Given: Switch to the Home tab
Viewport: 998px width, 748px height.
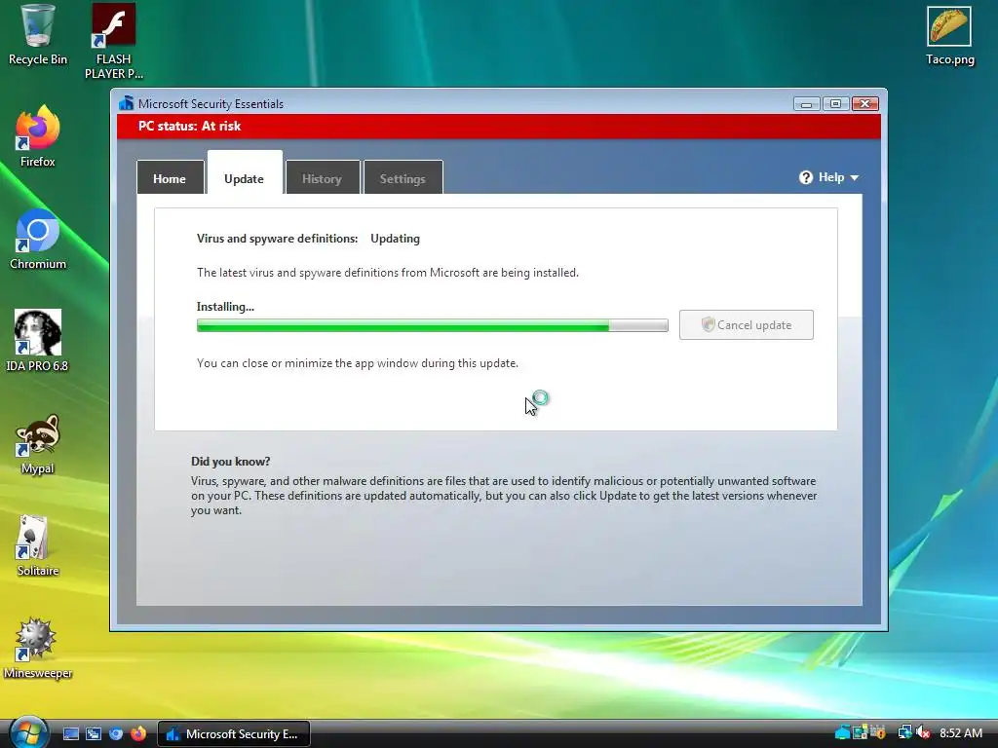Looking at the screenshot, I should pyautogui.click(x=170, y=177).
